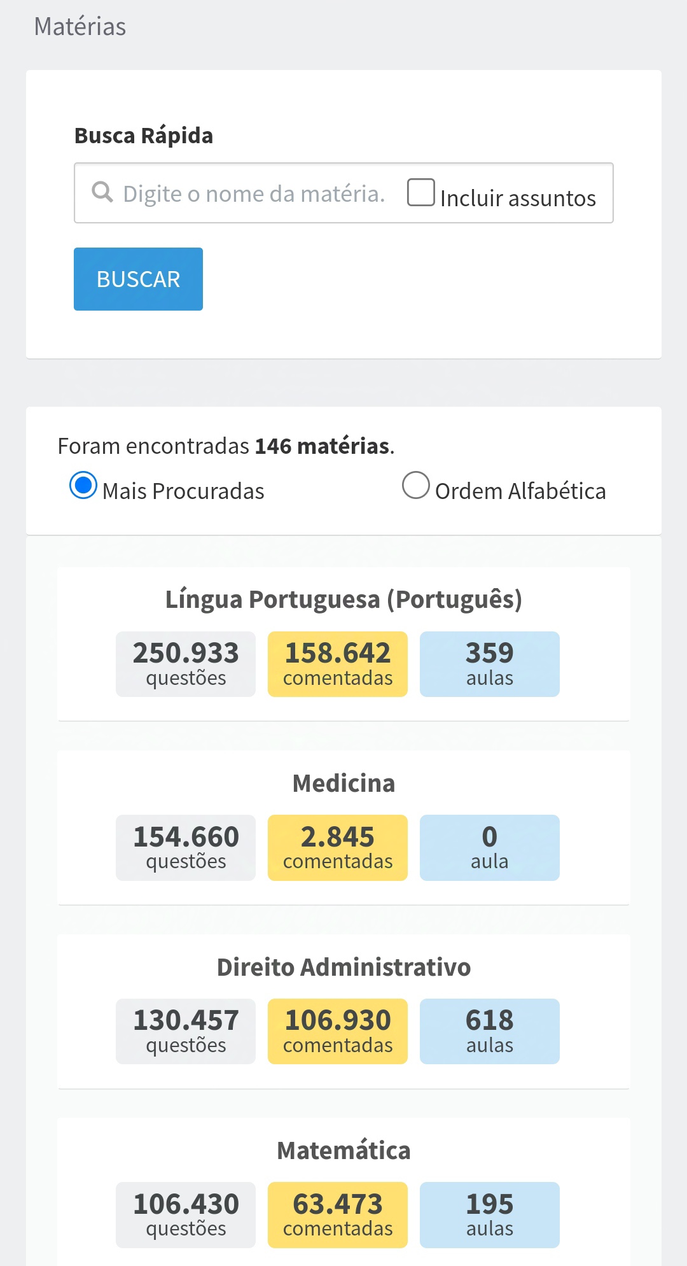View Medicina's 154.660 questões
Viewport: 687px width, 1266px height.
pos(186,848)
